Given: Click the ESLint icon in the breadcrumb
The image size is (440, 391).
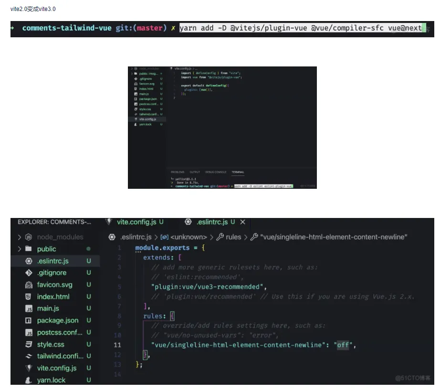Looking at the screenshot, I should (112, 237).
